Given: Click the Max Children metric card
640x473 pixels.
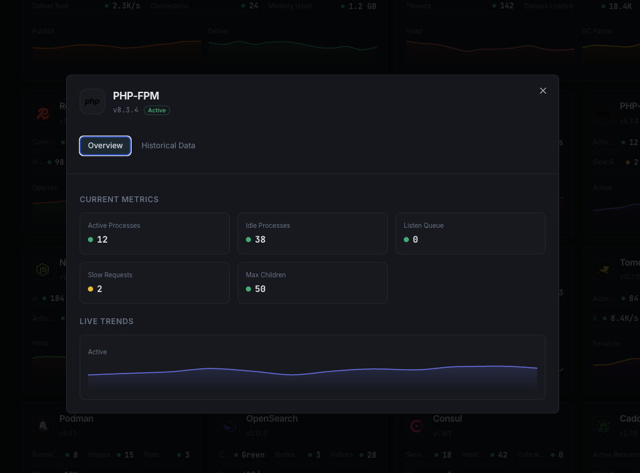Looking at the screenshot, I should tap(312, 282).
